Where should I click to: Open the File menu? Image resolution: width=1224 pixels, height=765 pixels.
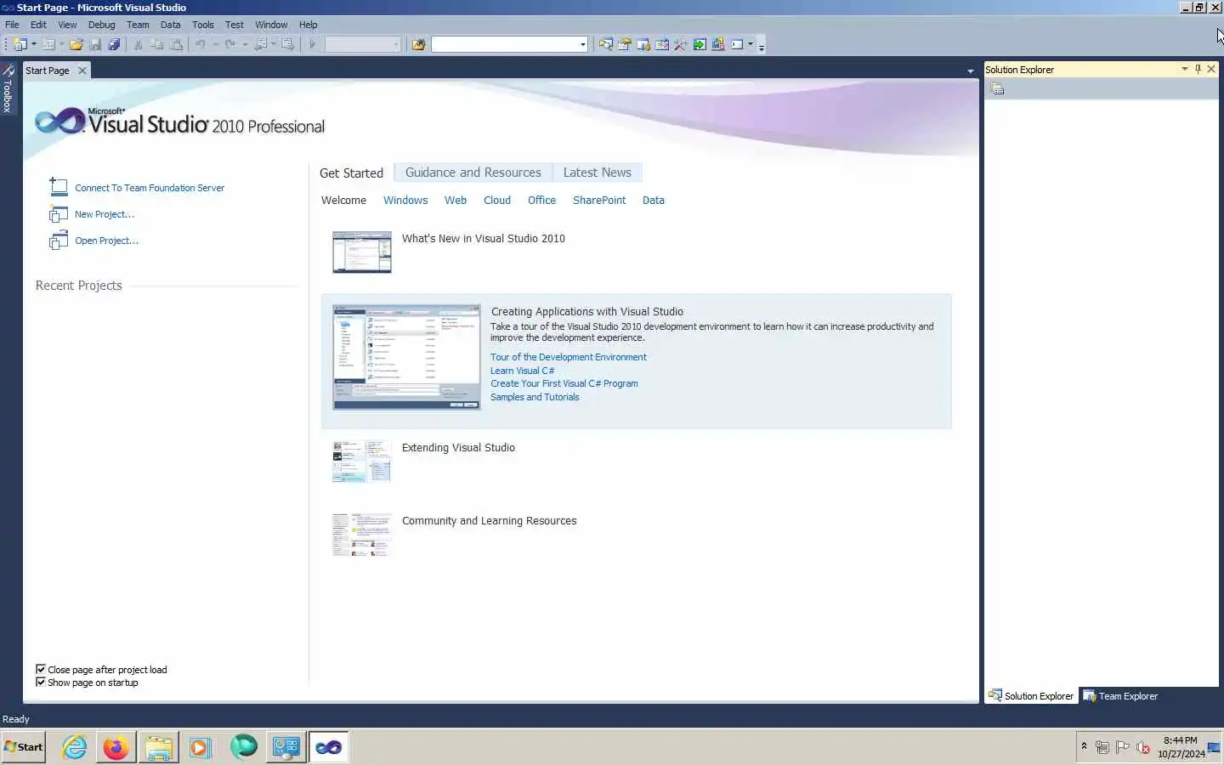pyautogui.click(x=12, y=25)
